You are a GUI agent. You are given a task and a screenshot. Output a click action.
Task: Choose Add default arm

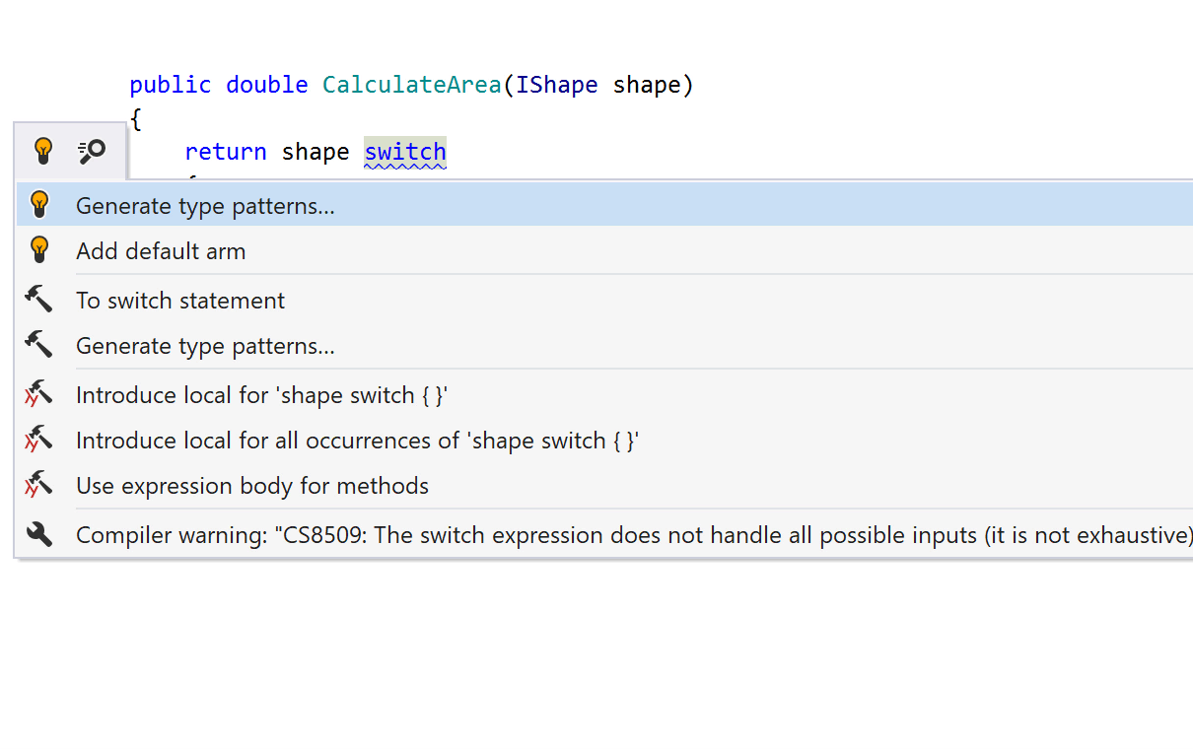pyautogui.click(x=161, y=251)
